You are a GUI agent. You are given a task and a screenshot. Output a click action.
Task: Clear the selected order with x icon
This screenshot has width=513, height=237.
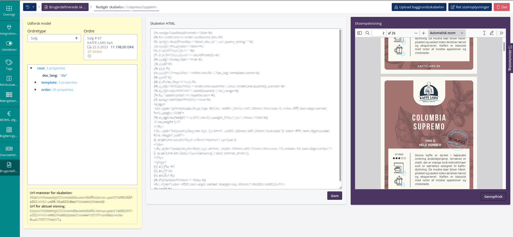pyautogui.click(x=89, y=56)
